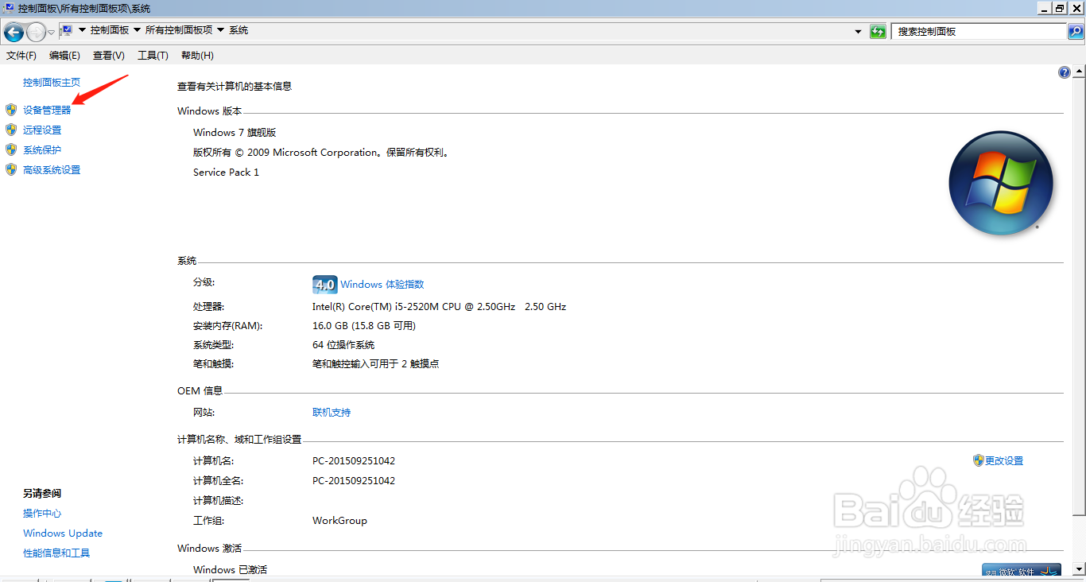Open 联机支持 website link
The height and width of the screenshot is (582, 1086).
click(332, 413)
